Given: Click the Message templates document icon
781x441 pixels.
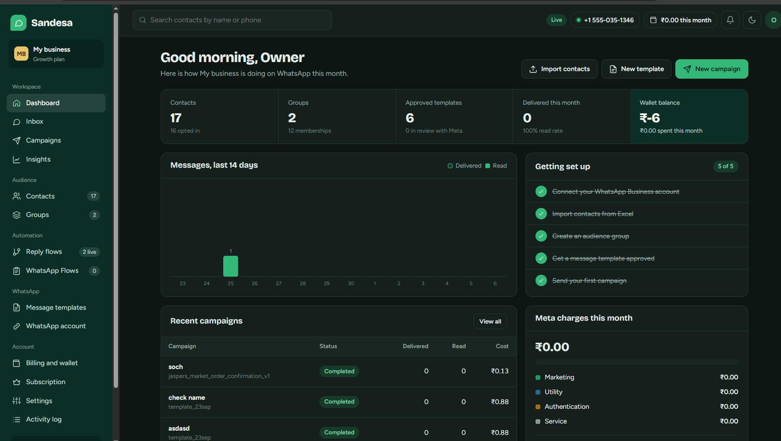Looking at the screenshot, I should [17, 307].
